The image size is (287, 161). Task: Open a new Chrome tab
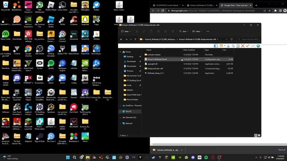pos(256,5)
